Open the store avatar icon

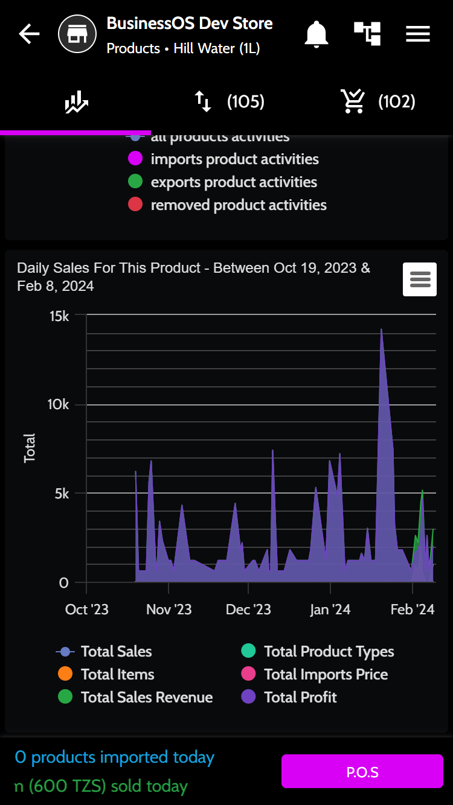click(77, 34)
